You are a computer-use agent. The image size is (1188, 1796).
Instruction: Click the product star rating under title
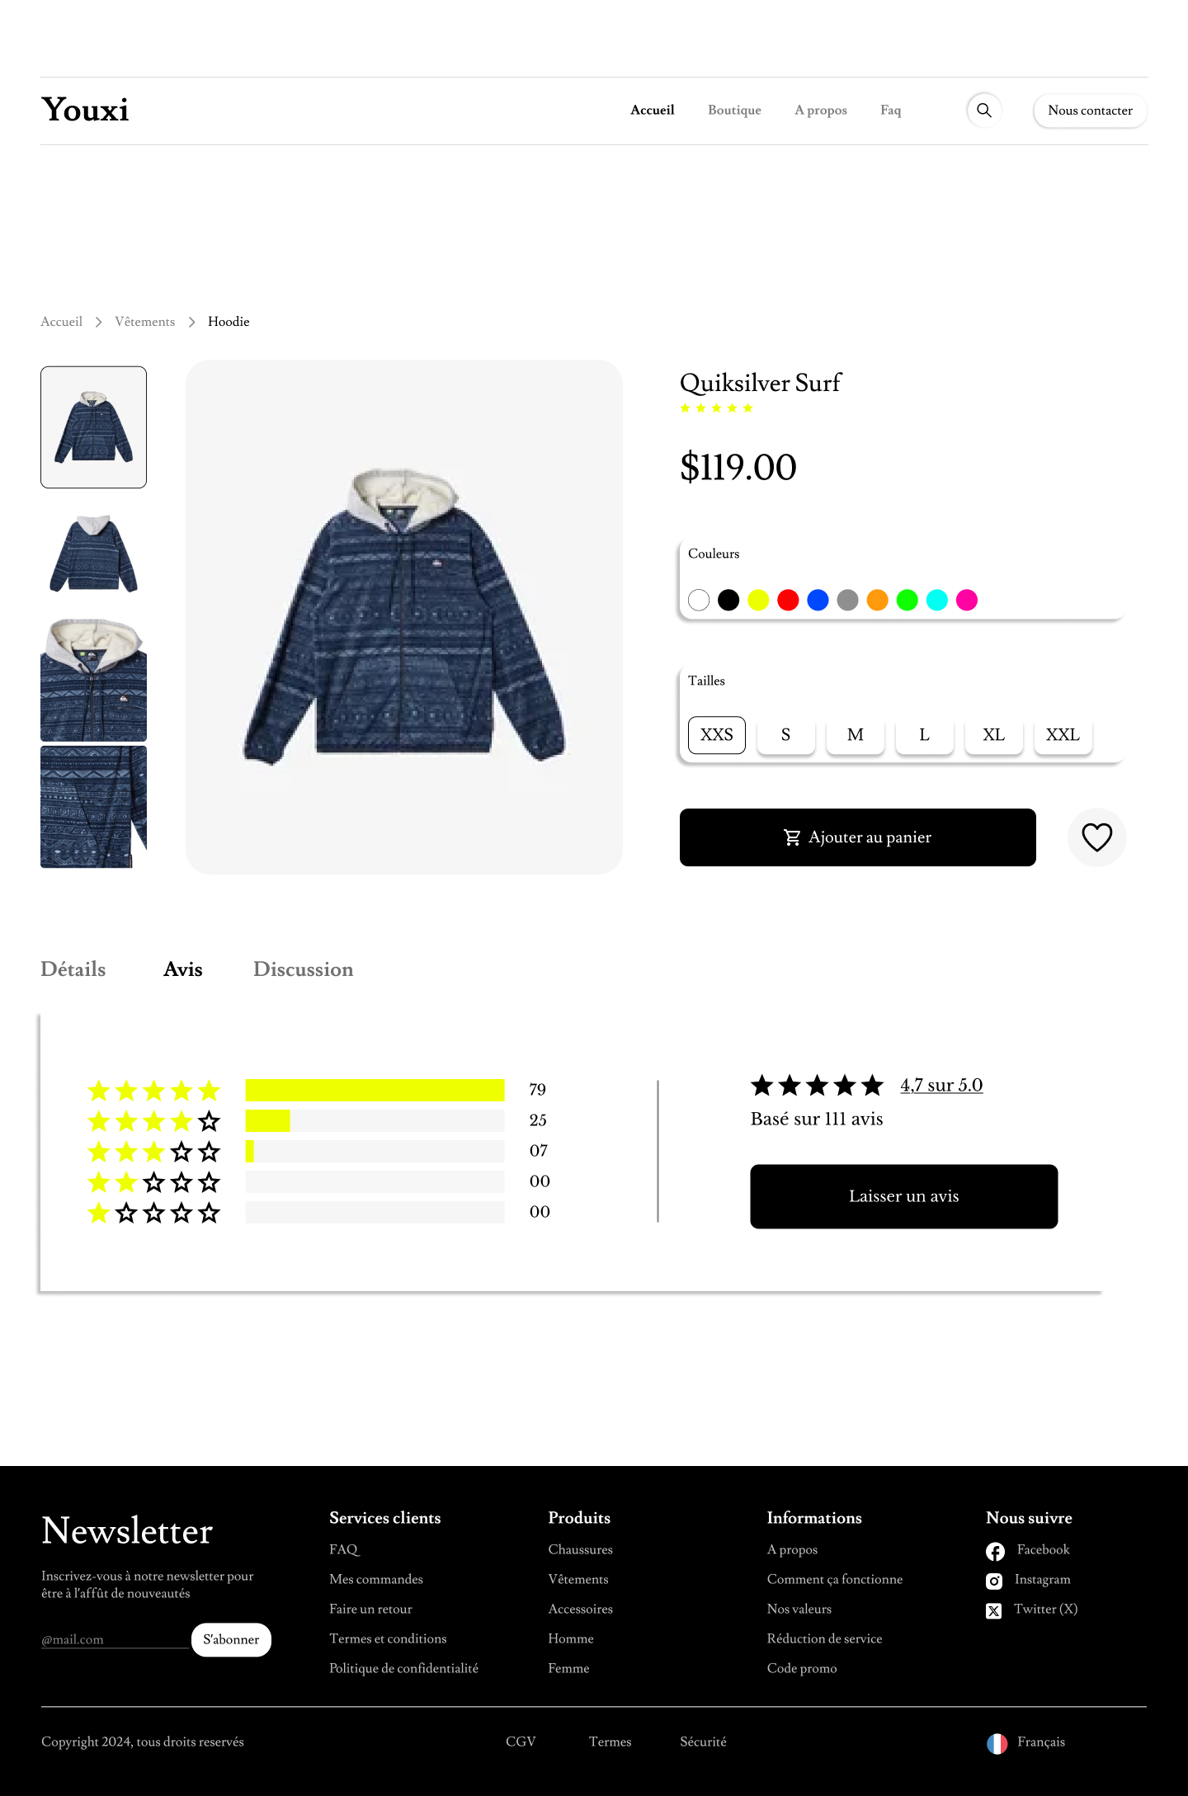pyautogui.click(x=716, y=408)
